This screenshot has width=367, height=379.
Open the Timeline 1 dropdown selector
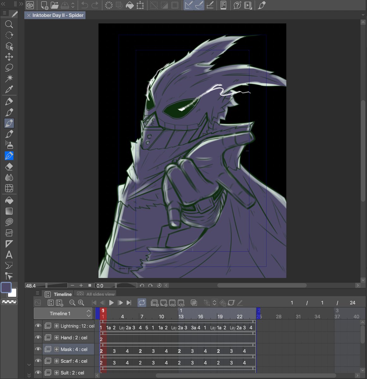coord(63,314)
